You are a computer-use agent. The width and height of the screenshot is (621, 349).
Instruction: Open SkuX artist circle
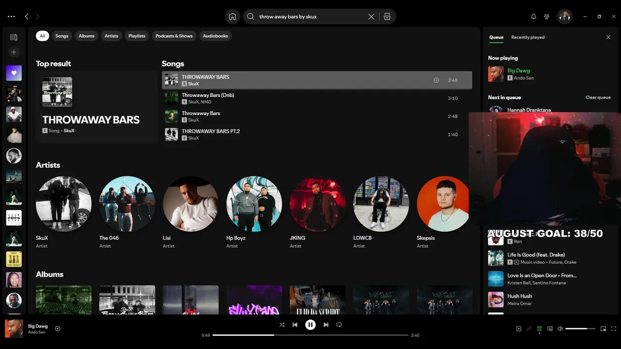(64, 204)
